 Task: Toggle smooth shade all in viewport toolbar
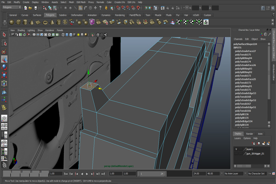click(67, 34)
